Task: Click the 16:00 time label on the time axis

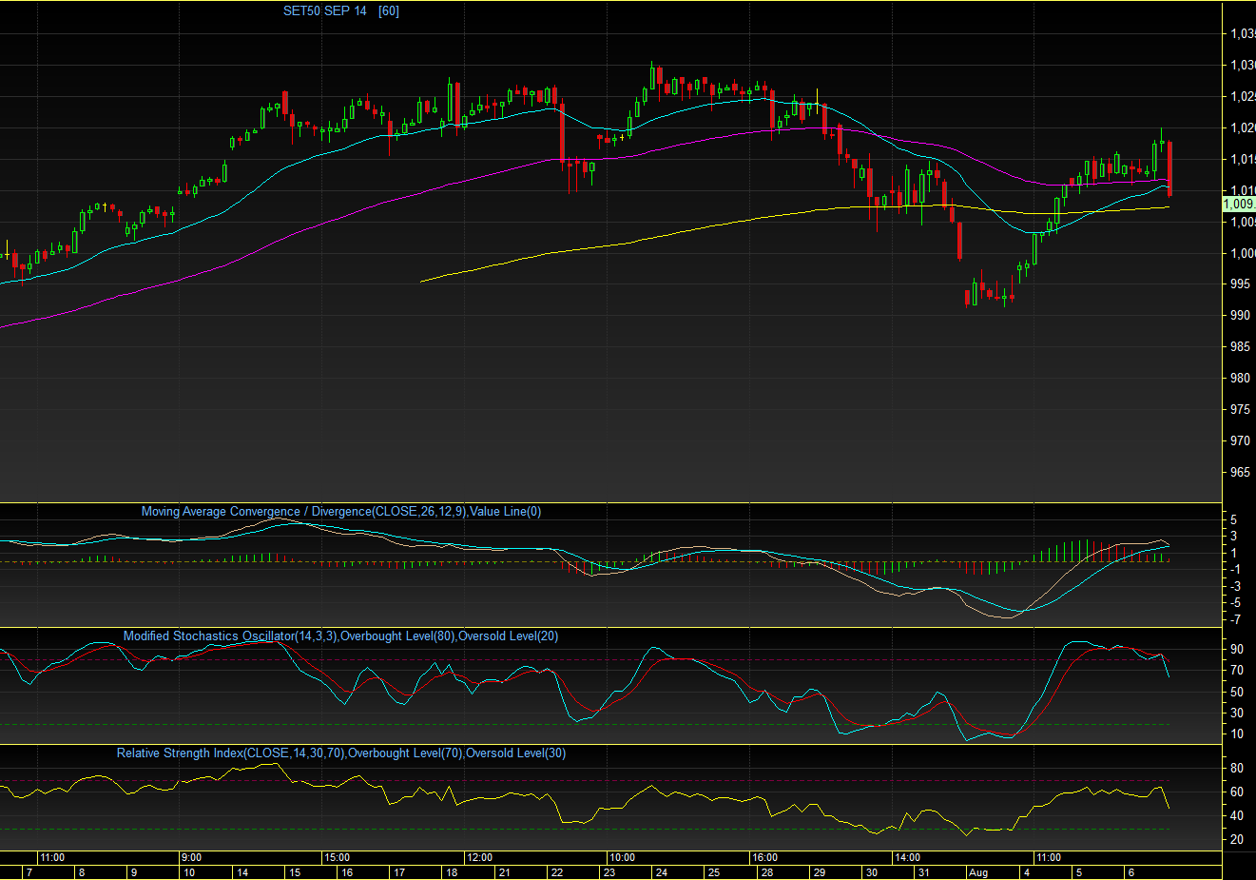Action: pyautogui.click(x=764, y=858)
